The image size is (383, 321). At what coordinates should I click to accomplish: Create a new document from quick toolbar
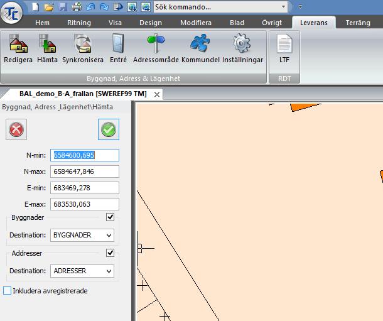[36, 7]
